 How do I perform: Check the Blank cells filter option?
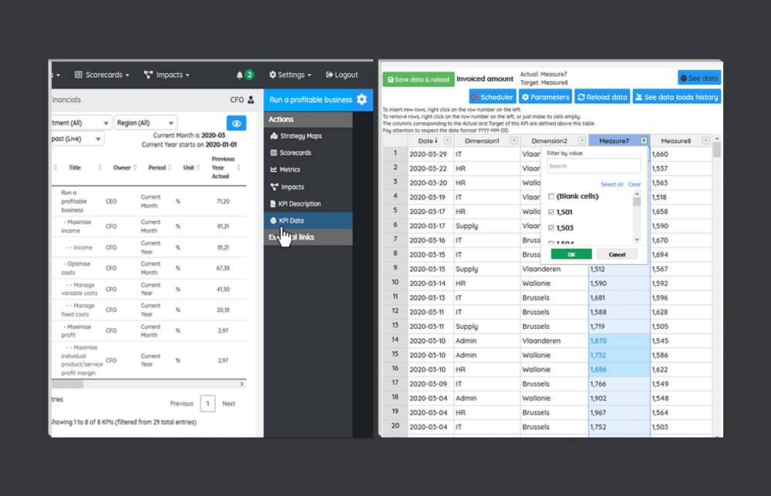550,196
